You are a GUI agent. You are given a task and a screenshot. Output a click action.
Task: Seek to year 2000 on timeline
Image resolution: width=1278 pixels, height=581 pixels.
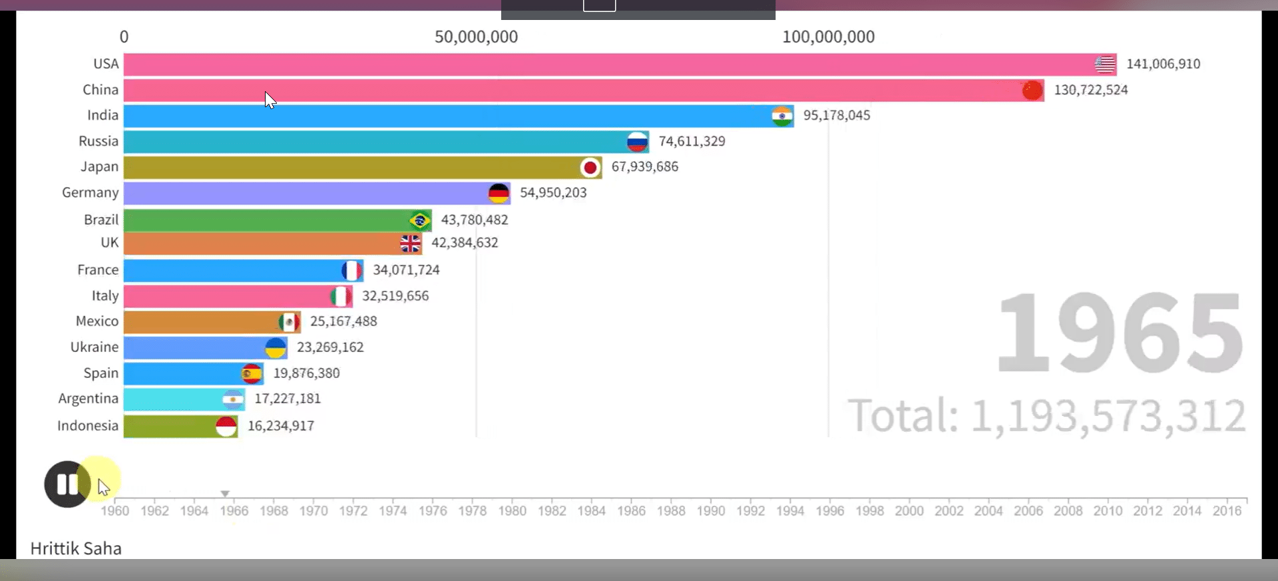click(x=909, y=510)
